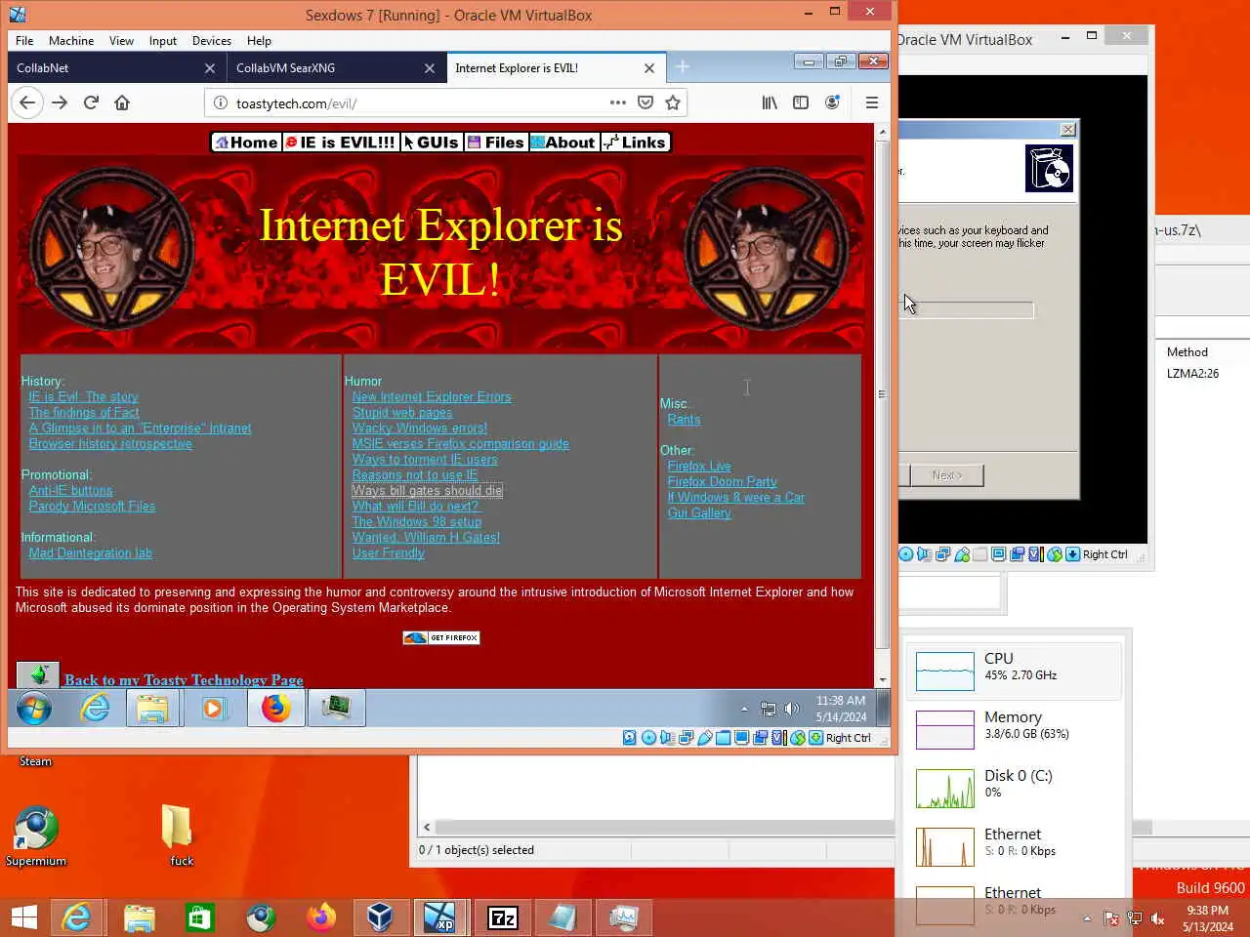The height and width of the screenshot is (937, 1250).
Task: Select Disk 0 (C:) in Task Manager
Action: [1016, 788]
